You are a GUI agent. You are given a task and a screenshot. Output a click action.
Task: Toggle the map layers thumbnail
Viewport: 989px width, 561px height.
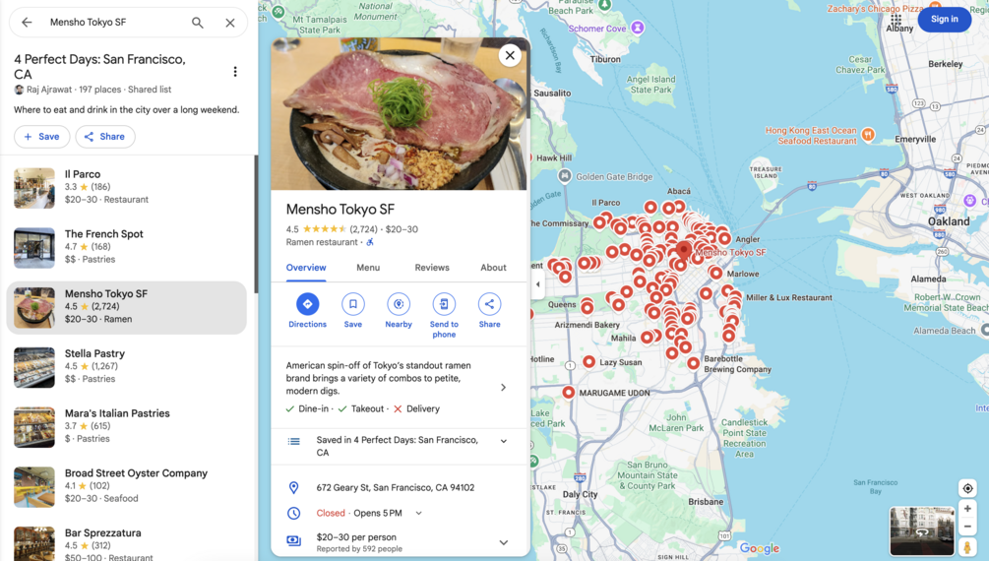[921, 530]
